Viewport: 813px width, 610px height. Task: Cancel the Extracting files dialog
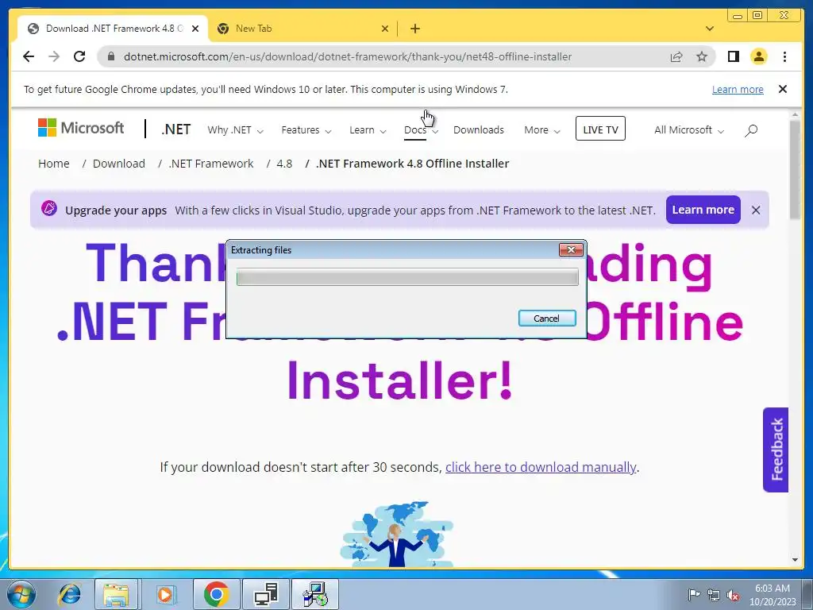[x=547, y=318]
